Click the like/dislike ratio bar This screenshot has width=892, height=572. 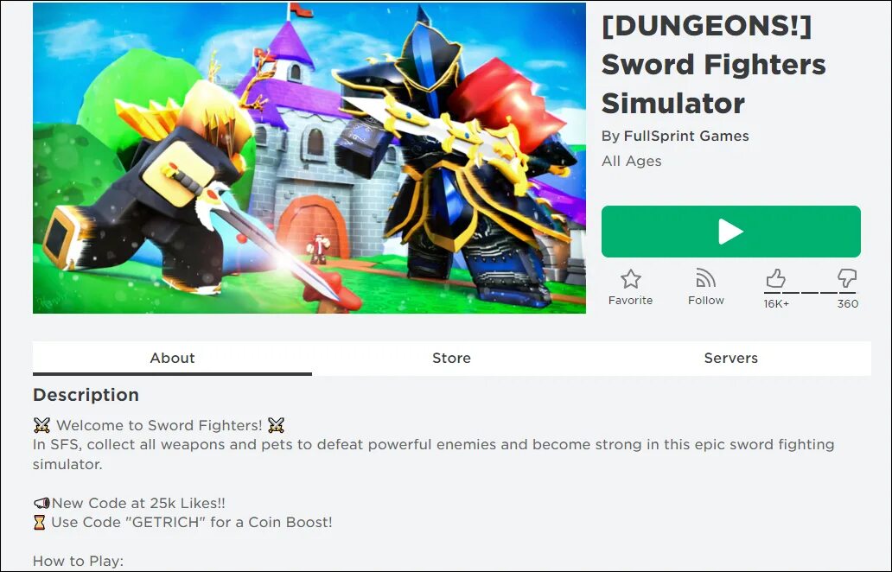pyautogui.click(x=811, y=293)
